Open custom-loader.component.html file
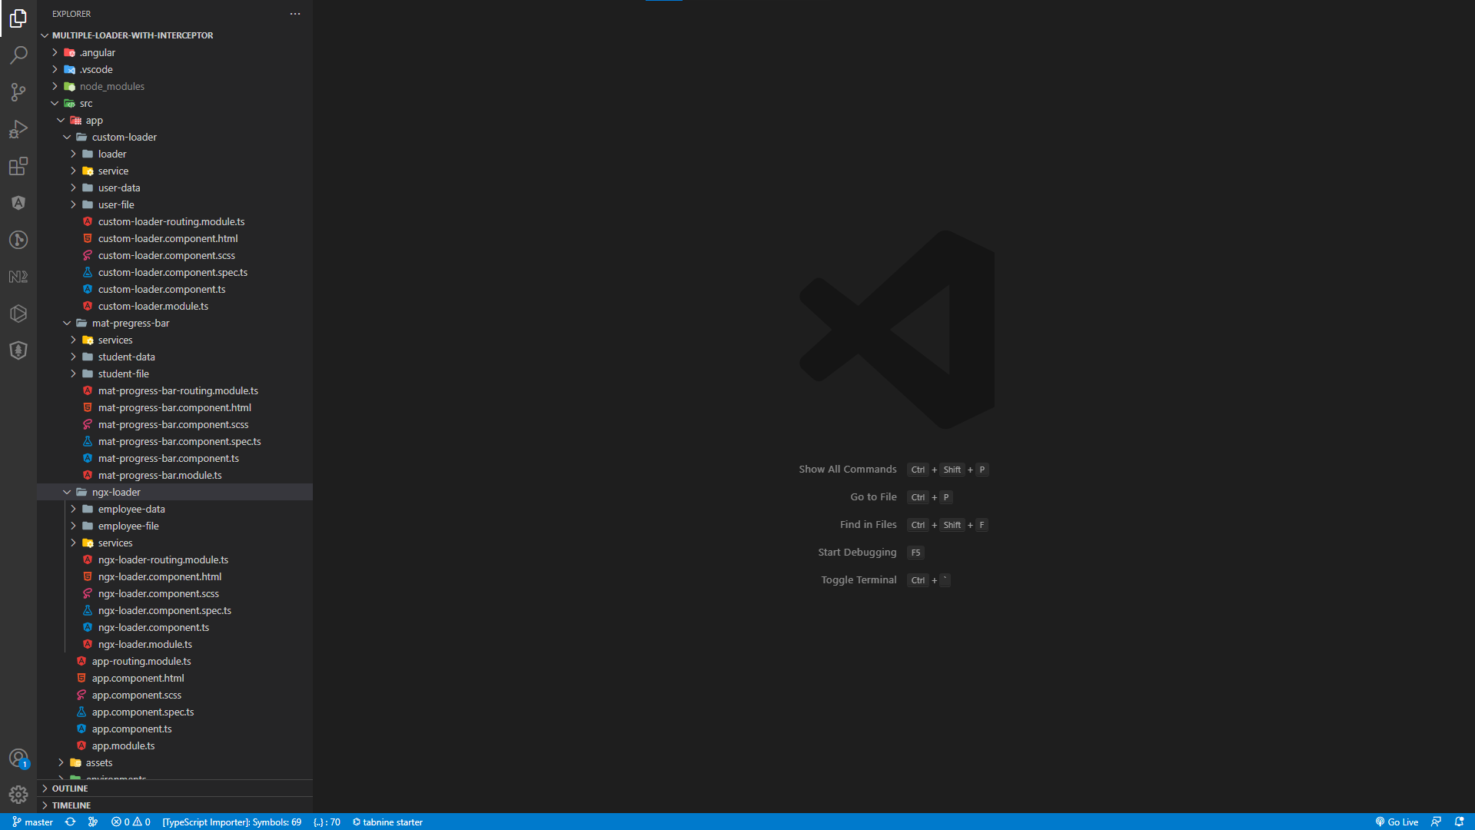Image resolution: width=1475 pixels, height=830 pixels. [x=175, y=238]
